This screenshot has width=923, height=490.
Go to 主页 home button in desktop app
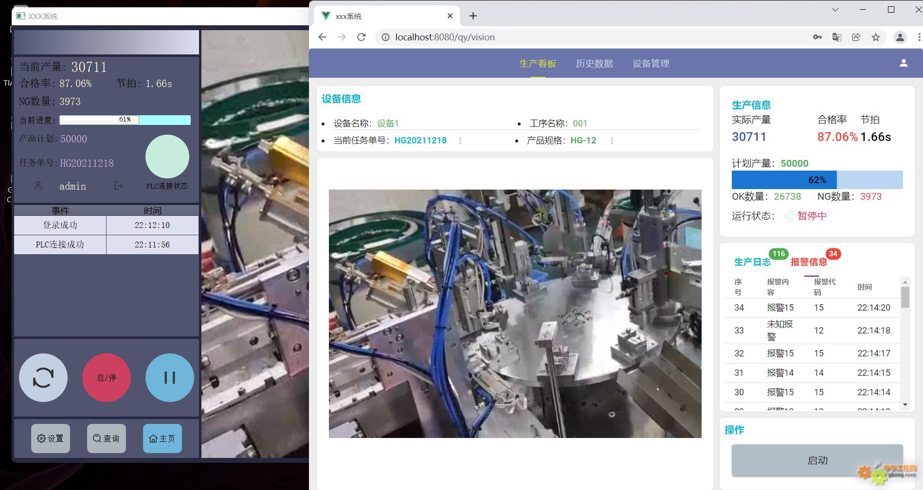click(162, 438)
